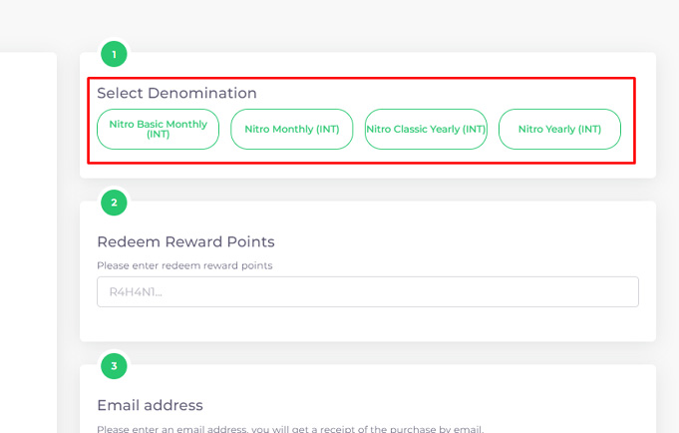
Task: Click the gray gap between denomination and redeem cards
Action: pos(367,190)
